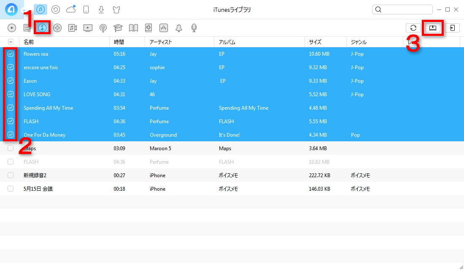Check the greyed 10.82 MB FLASH checkbox

pyautogui.click(x=11, y=162)
